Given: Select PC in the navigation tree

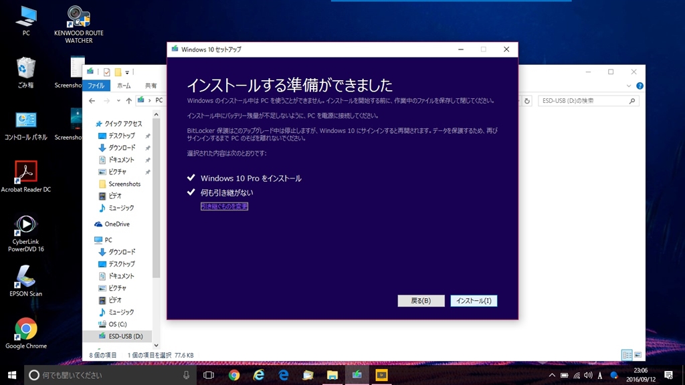Looking at the screenshot, I should click(x=104, y=240).
